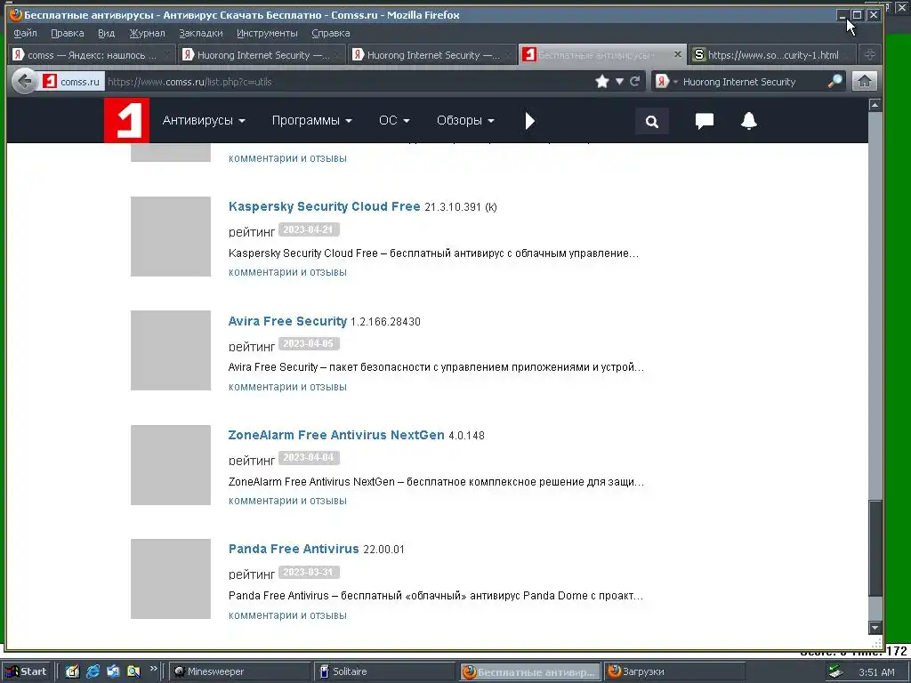The height and width of the screenshot is (683, 911).
Task: Show hidden quick launch items chevron
Action: click(x=153, y=669)
